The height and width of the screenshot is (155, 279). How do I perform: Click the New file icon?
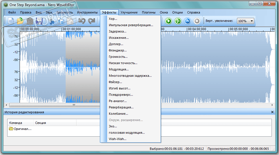pyautogui.click(x=11, y=21)
